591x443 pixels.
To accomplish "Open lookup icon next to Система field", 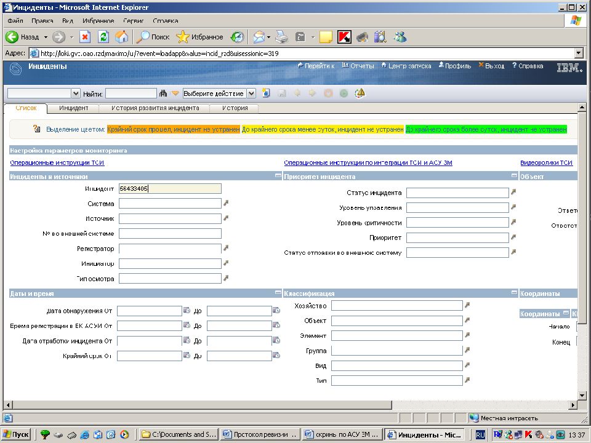I will [x=226, y=203].
